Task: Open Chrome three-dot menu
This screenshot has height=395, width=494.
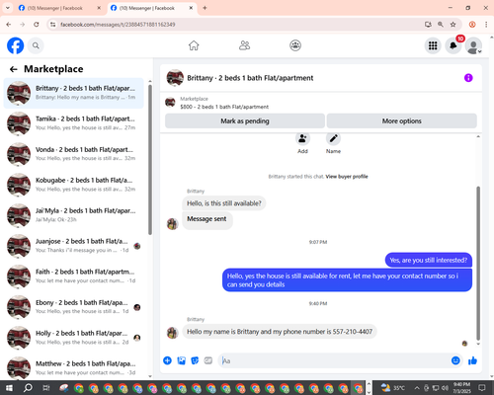Action: (486, 25)
